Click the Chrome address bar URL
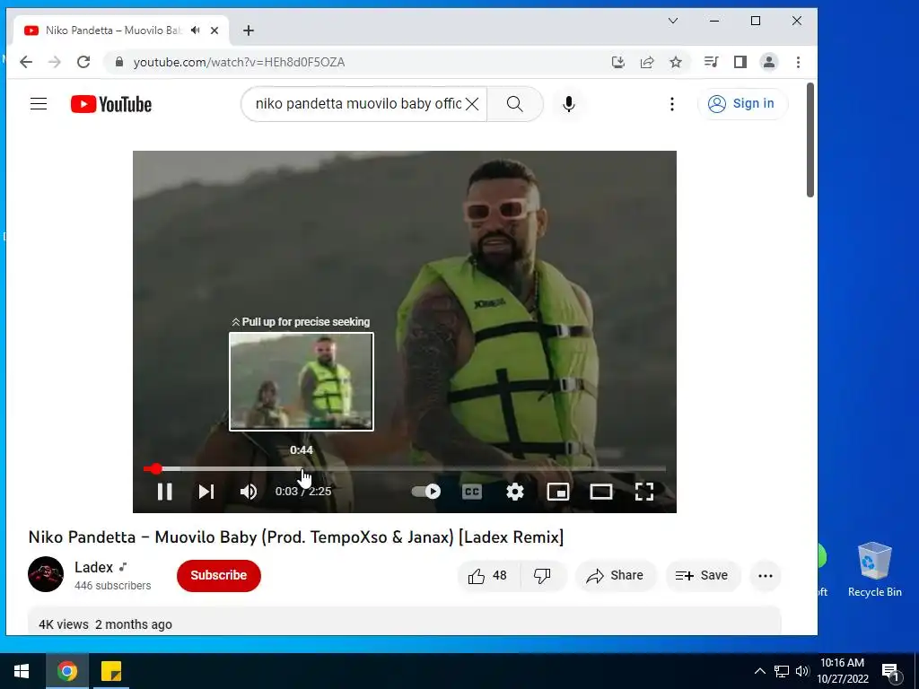The width and height of the screenshot is (919, 689). pyautogui.click(x=239, y=62)
